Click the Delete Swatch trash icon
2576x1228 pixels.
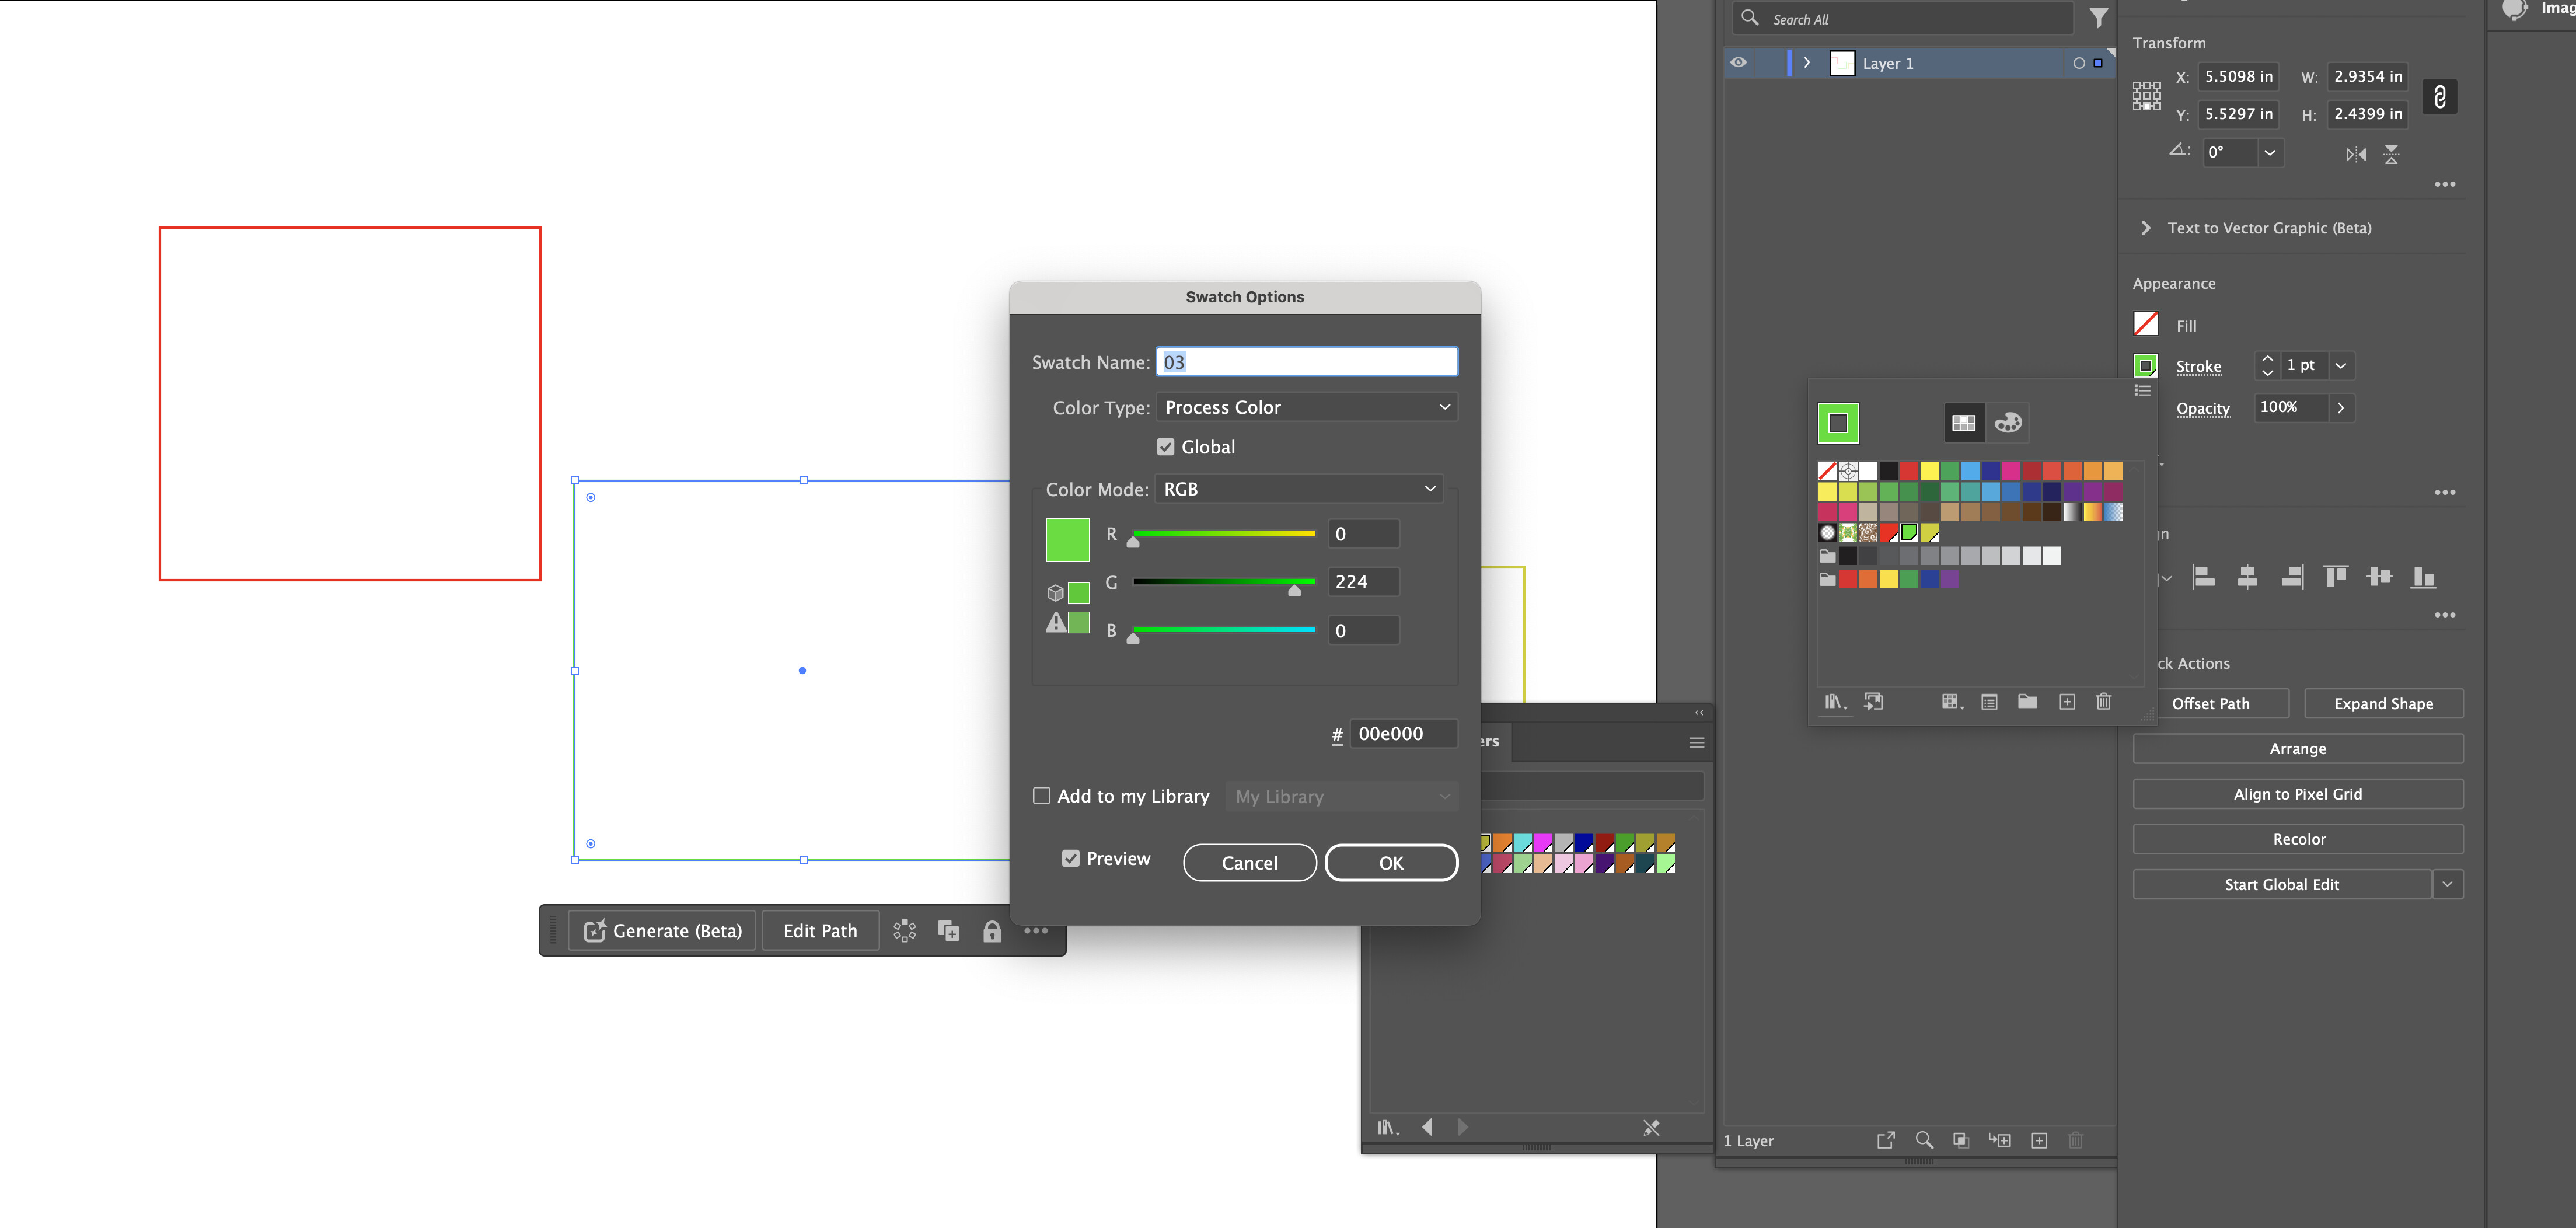coord(2103,702)
